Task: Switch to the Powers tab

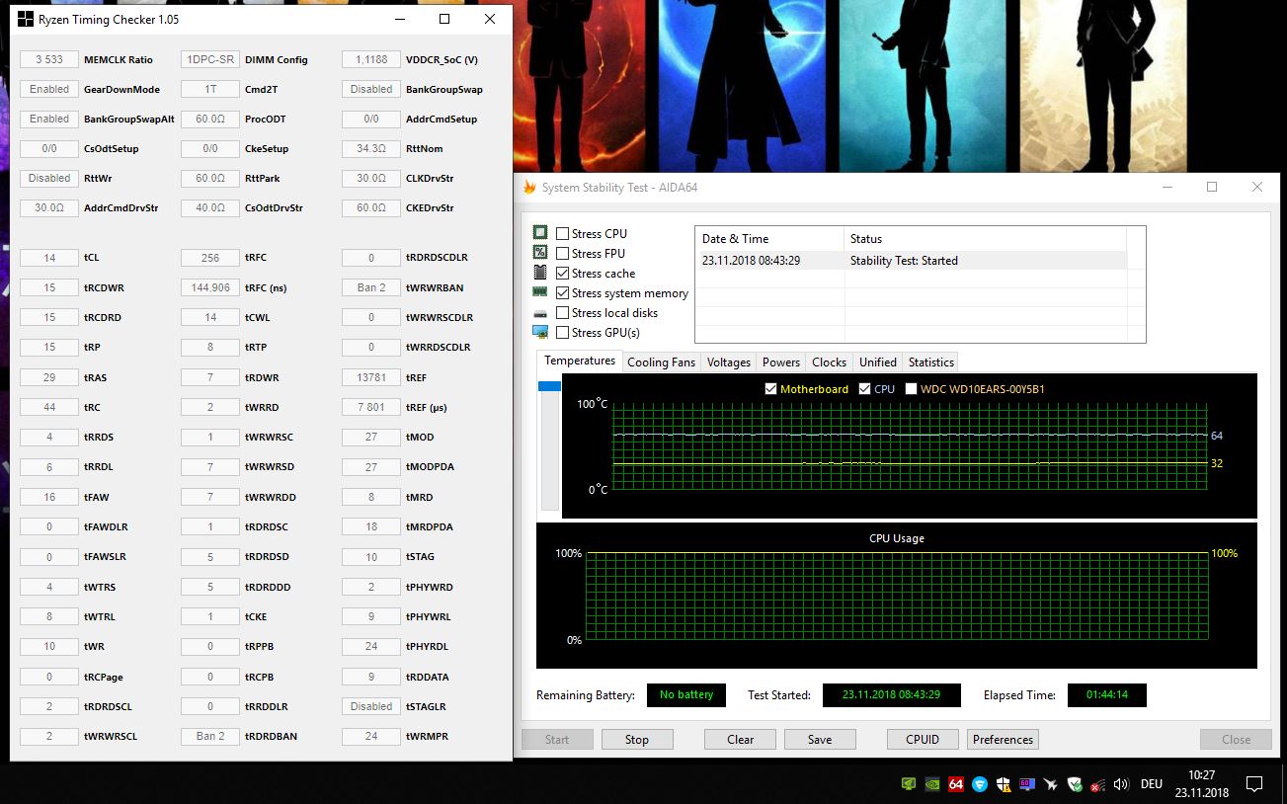Action: [x=781, y=362]
